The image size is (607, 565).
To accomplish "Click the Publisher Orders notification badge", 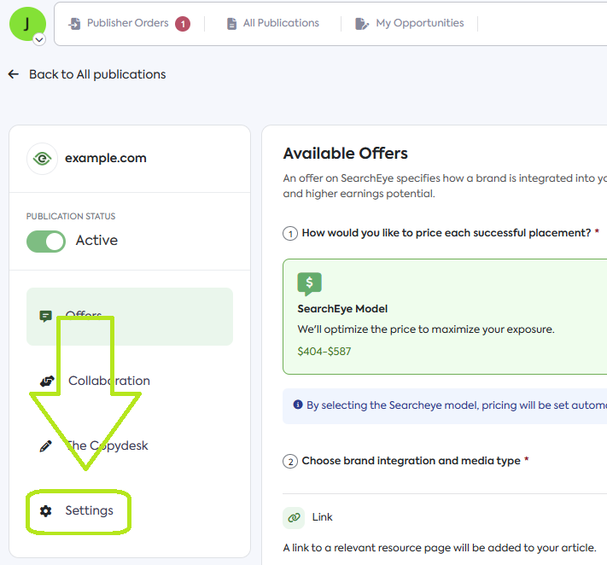I will point(183,24).
